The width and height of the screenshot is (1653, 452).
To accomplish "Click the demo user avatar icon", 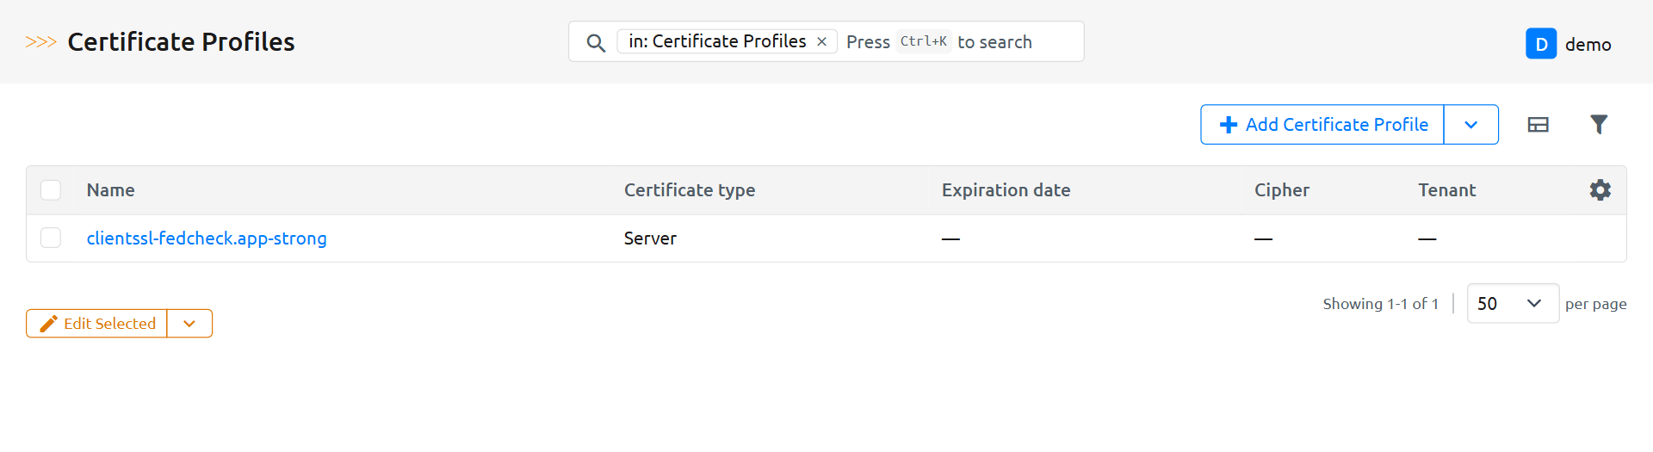I will 1540,44.
